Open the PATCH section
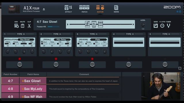184x103 pixels. click(x=84, y=9)
